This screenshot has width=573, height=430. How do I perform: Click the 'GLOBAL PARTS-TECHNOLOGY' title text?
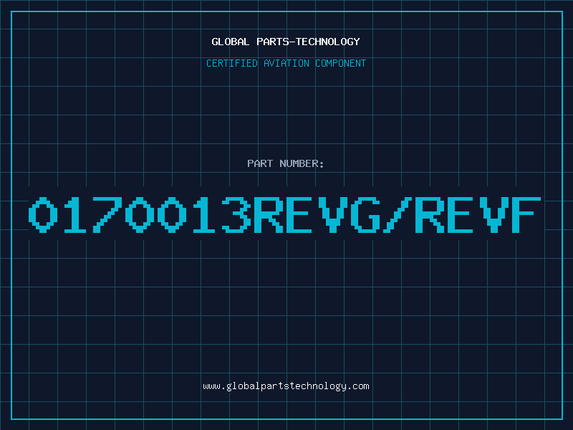[286, 42]
